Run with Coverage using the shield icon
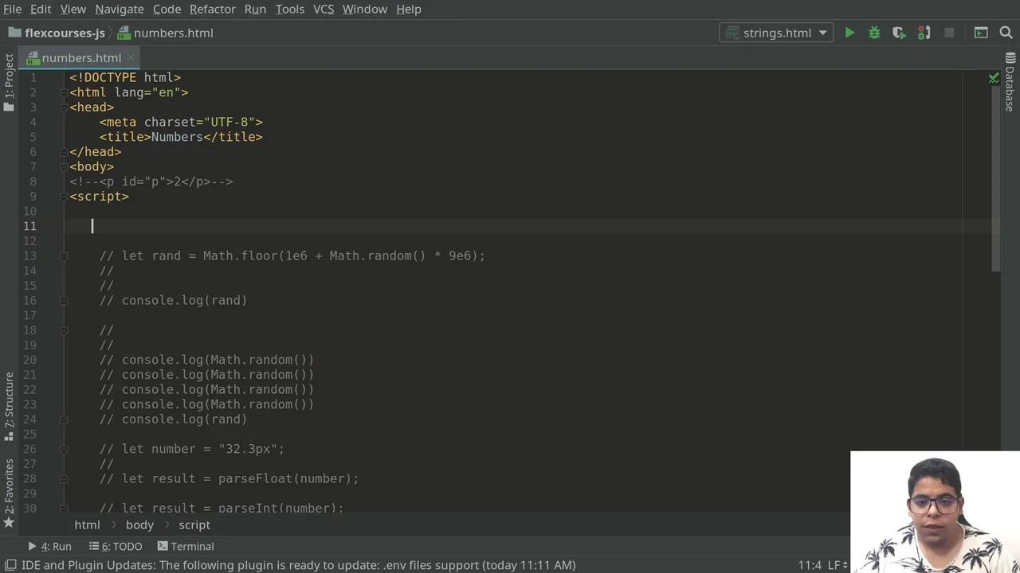 click(899, 33)
